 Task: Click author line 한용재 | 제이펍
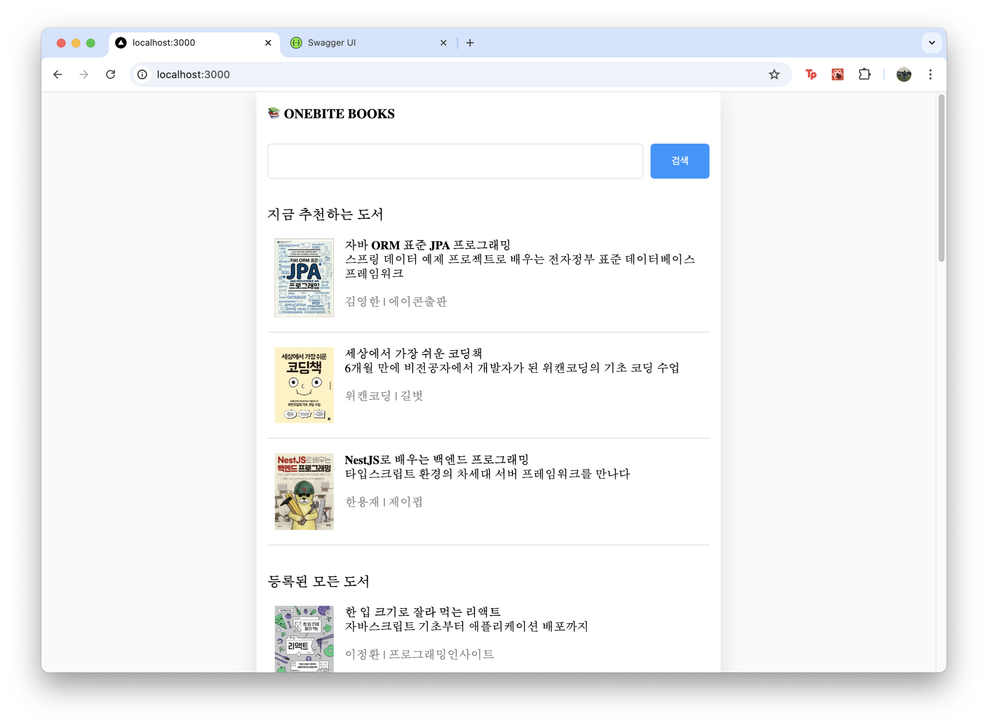click(x=383, y=502)
